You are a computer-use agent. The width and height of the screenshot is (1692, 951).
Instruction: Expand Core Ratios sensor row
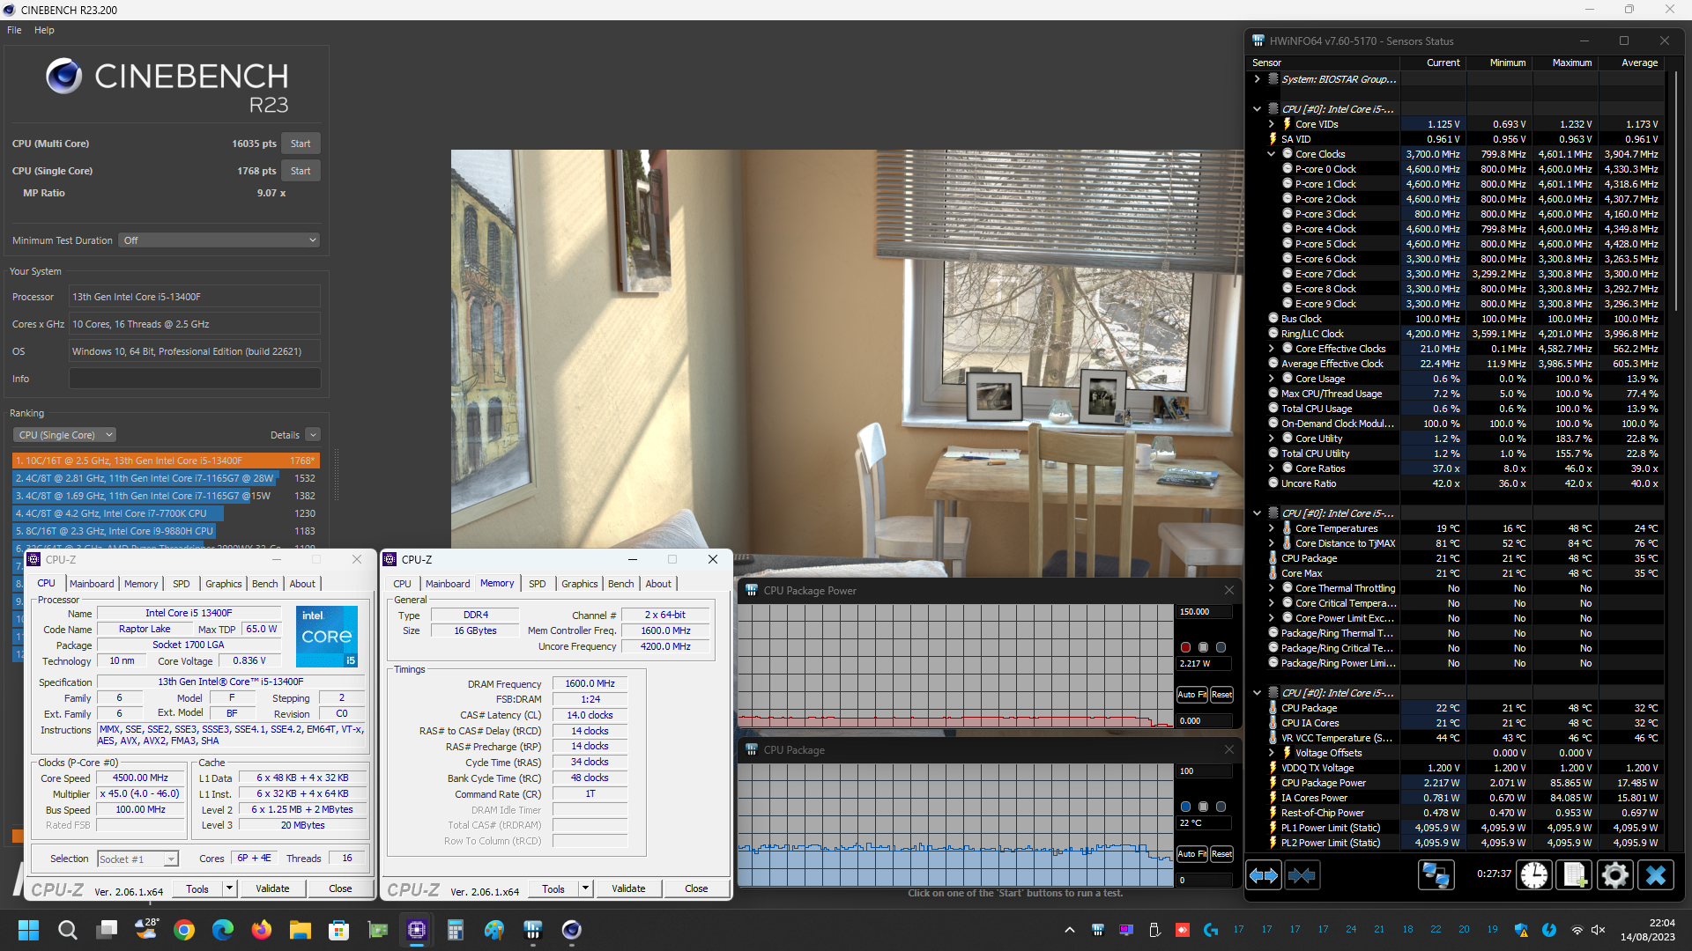(1272, 468)
